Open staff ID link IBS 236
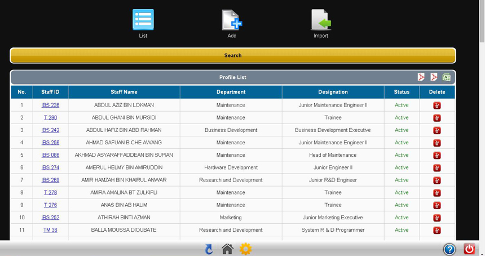The width and height of the screenshot is (485, 256). pyautogui.click(x=50, y=105)
